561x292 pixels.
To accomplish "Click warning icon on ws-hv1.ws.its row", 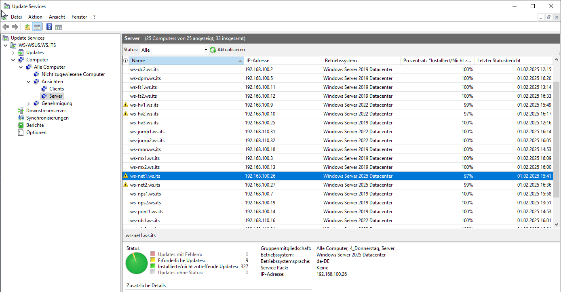I will tap(126, 105).
